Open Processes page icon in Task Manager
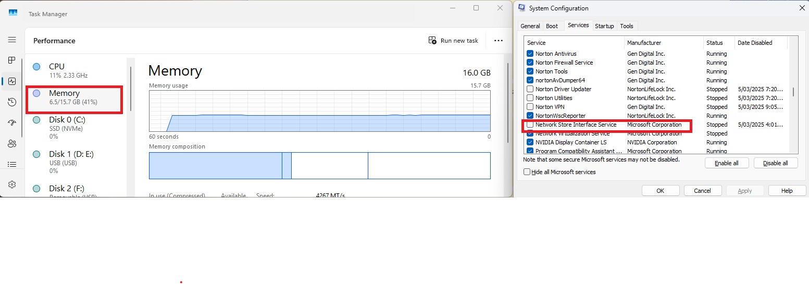This screenshot has width=809, height=284. coord(12,60)
